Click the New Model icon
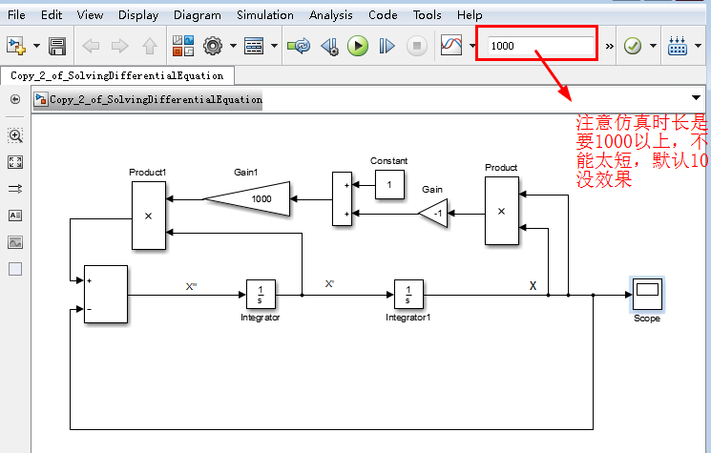 tap(16, 46)
